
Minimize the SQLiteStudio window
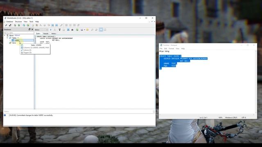pos(140,18)
